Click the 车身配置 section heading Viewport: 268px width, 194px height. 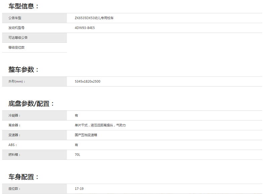point(24,177)
